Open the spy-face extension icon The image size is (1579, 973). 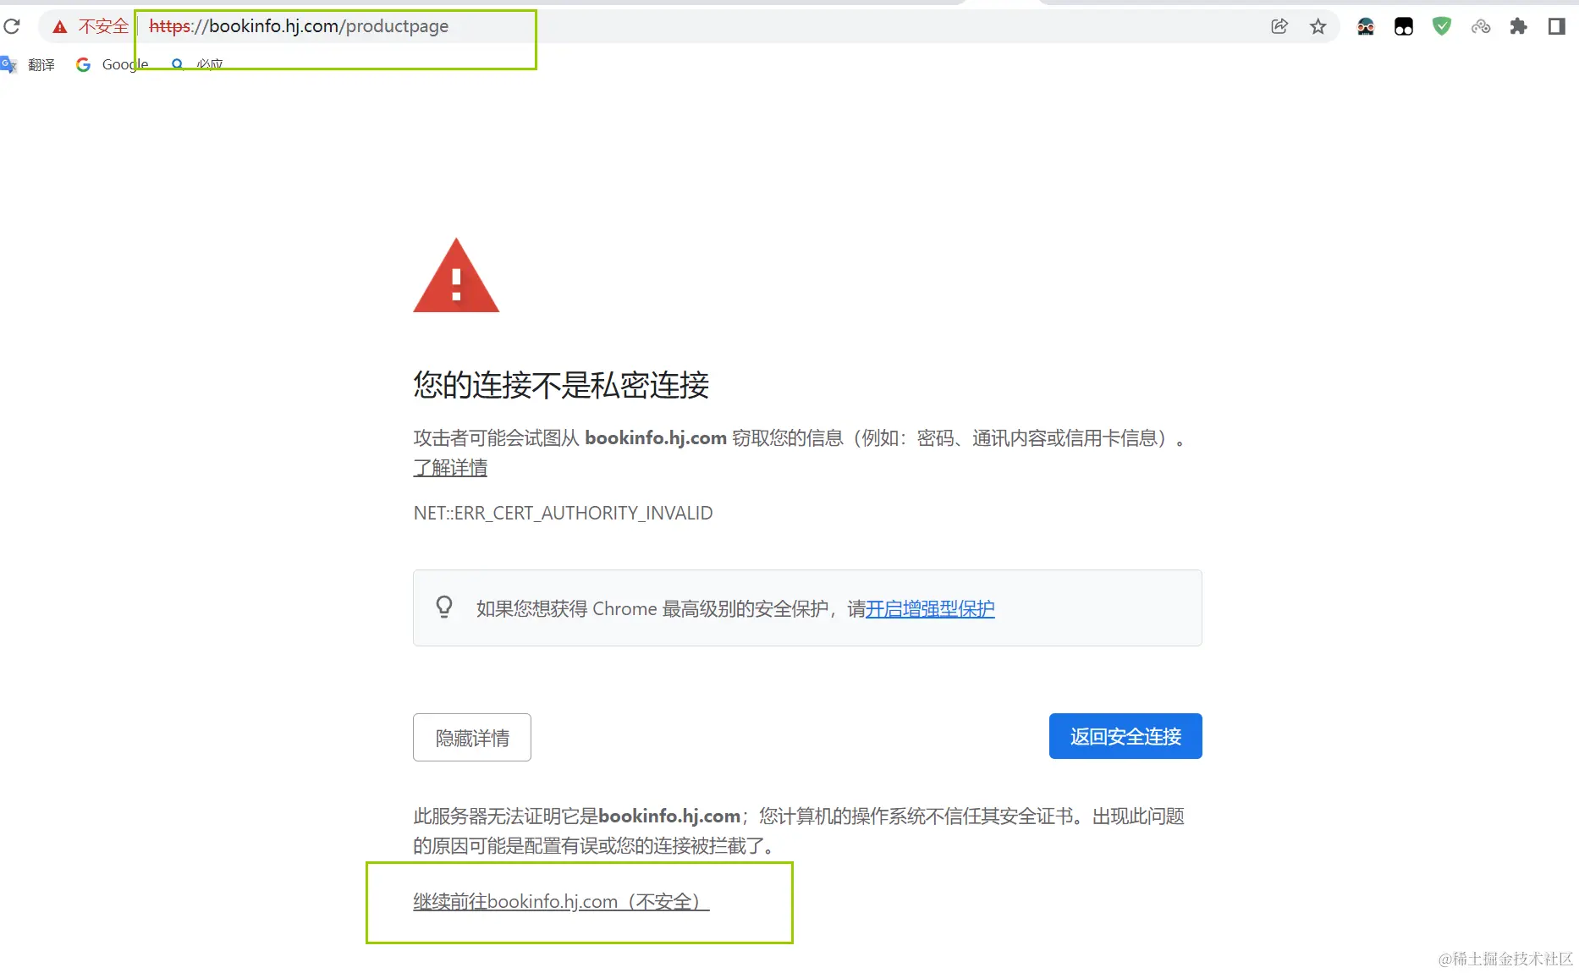[x=1366, y=26]
